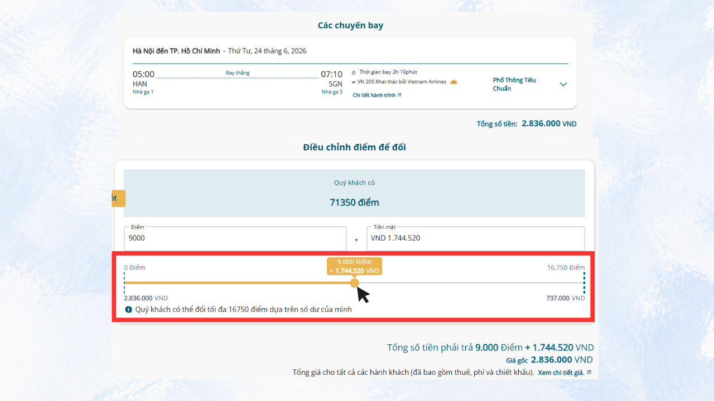Click the external-link icon after Xem chi tiết giá
The image size is (714, 401).
coord(589,372)
